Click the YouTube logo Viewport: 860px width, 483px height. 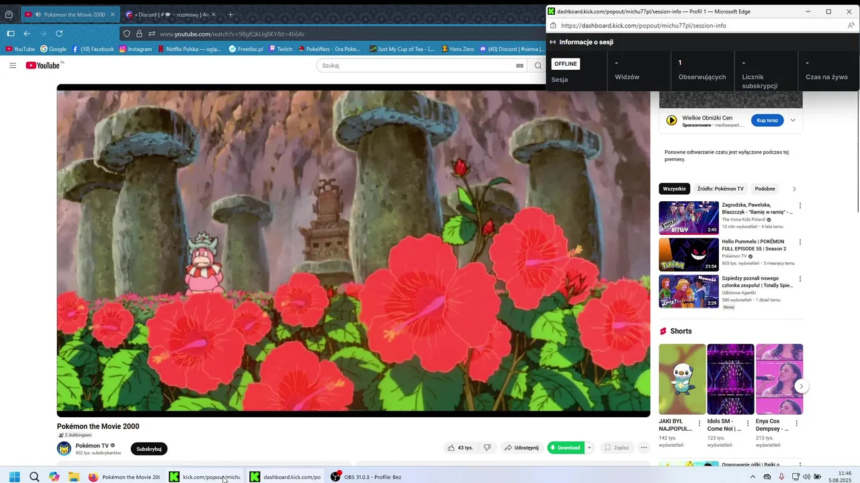tap(44, 65)
